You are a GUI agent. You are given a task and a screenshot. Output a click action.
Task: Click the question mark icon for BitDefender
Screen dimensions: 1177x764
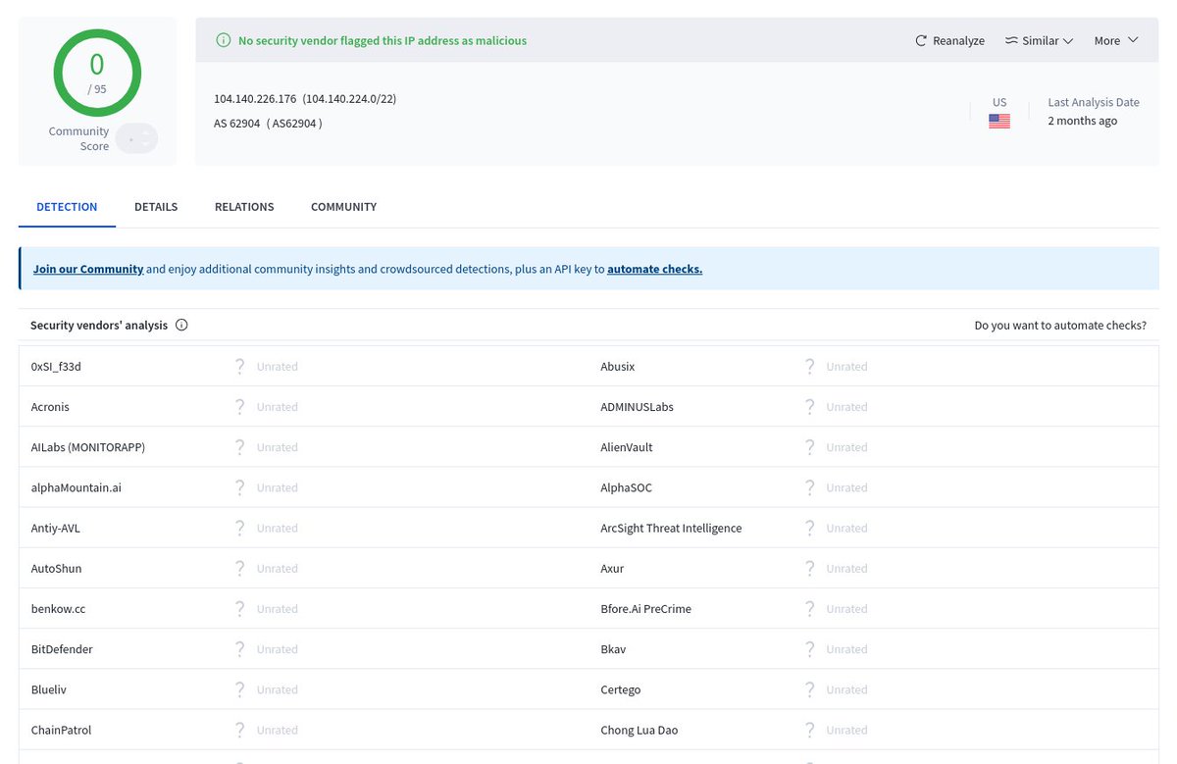[239, 649]
